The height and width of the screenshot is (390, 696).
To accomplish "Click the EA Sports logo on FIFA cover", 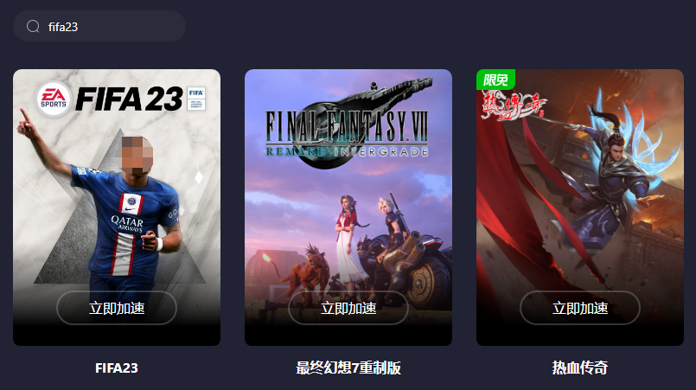I will 54,99.
